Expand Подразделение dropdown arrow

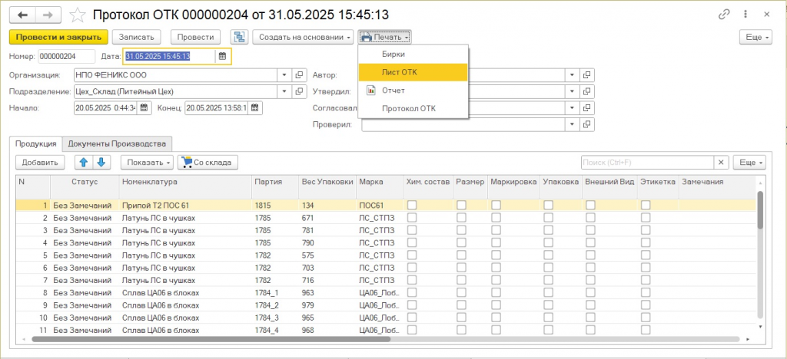pyautogui.click(x=284, y=91)
